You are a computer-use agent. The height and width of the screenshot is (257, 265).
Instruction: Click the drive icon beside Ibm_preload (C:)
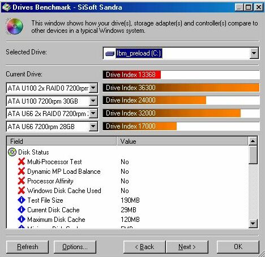point(110,53)
